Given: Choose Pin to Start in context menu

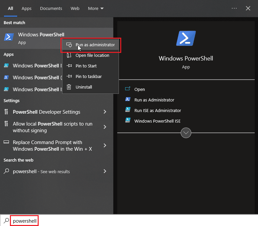Looking at the screenshot, I should [91, 66].
